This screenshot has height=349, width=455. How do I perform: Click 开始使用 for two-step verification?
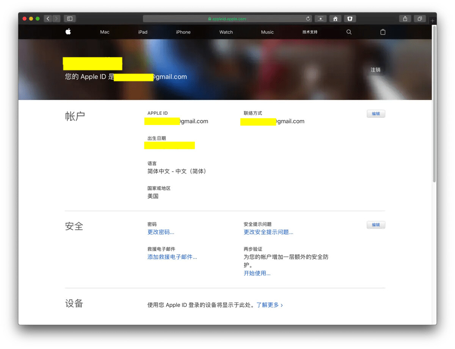coord(257,273)
